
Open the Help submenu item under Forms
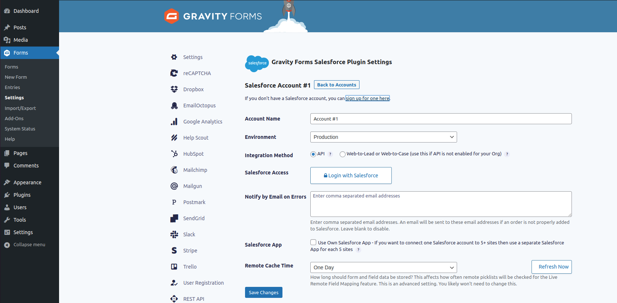[10, 139]
